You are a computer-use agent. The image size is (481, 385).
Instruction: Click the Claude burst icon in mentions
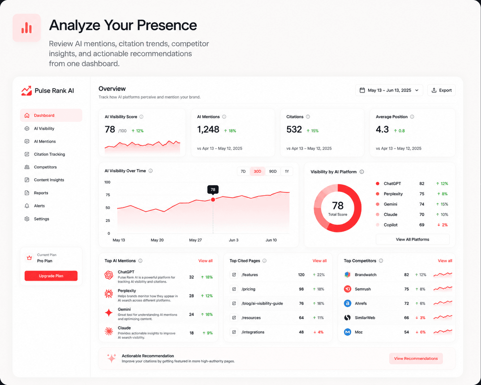tap(109, 331)
